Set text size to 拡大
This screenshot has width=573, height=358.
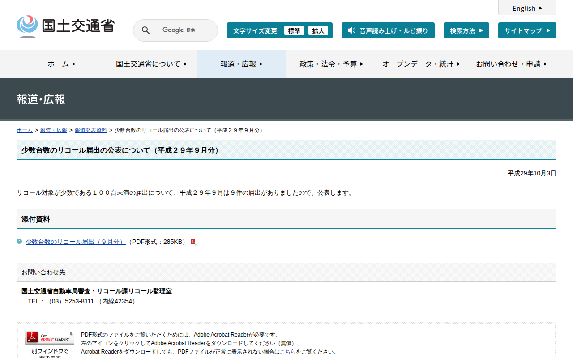[318, 30]
